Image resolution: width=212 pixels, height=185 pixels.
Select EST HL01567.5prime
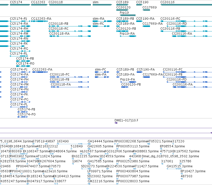[92, 151]
